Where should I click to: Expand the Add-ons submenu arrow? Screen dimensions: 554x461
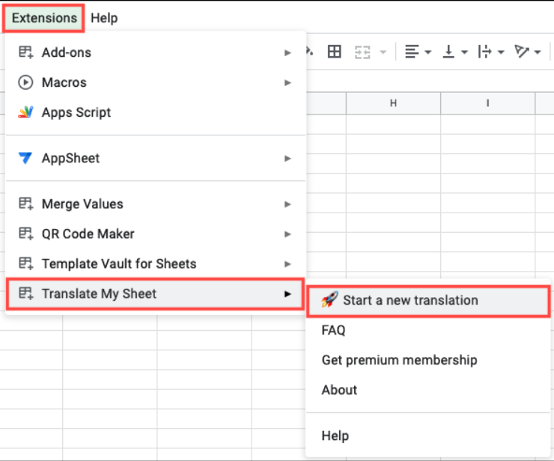[x=287, y=52]
